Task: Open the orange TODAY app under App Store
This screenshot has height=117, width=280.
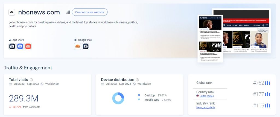Action: coord(28,46)
